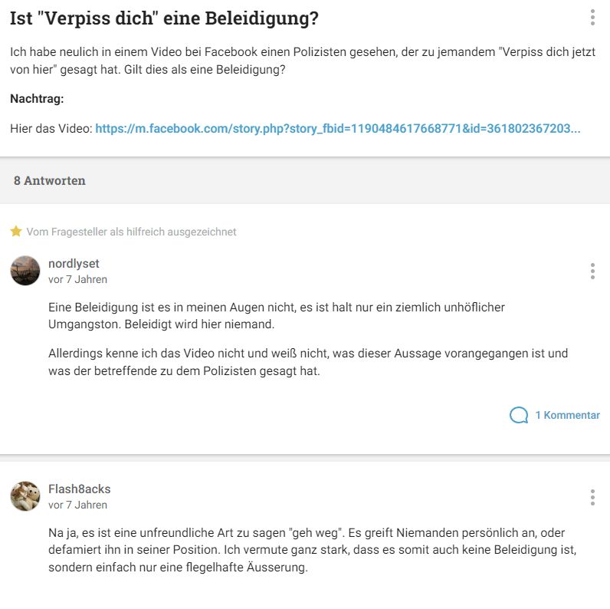The width and height of the screenshot is (610, 609).
Task: Open the m.facebook.com video link
Action: click(338, 129)
